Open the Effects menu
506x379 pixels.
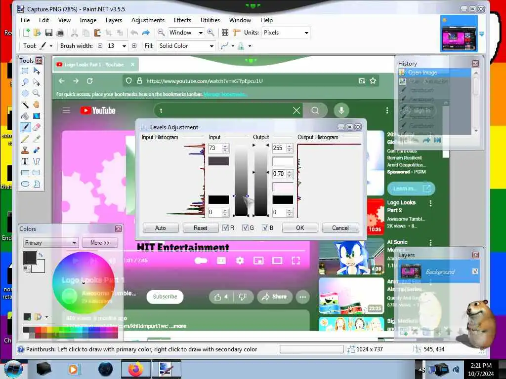pos(182,20)
